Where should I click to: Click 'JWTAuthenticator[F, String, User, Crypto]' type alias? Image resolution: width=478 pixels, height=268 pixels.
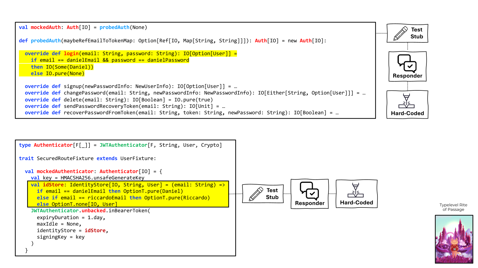click(161, 145)
